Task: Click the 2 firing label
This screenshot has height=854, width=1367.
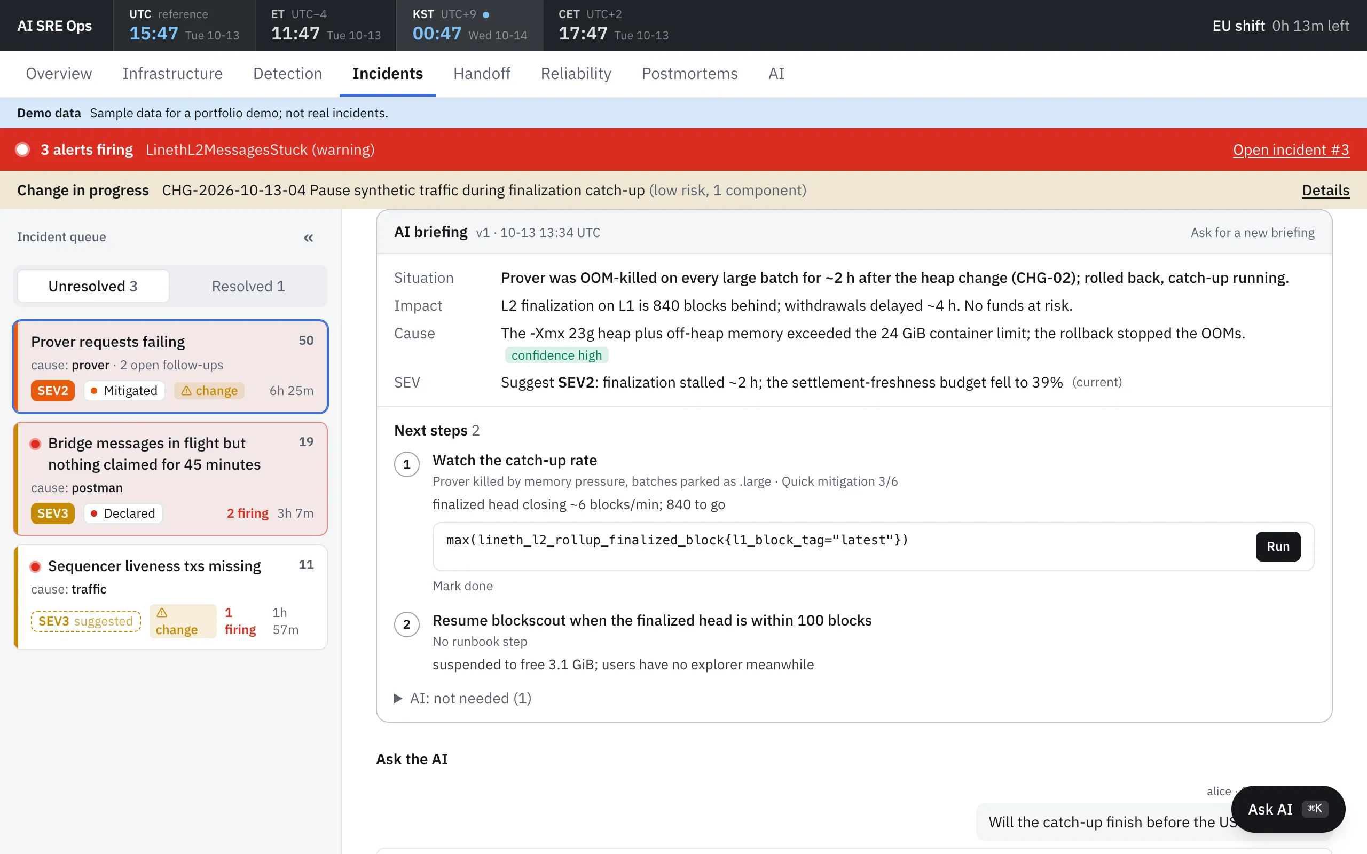Action: (247, 513)
